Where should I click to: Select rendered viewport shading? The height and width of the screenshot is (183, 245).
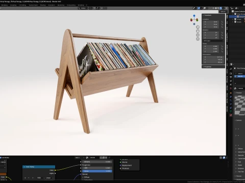(x=220, y=8)
